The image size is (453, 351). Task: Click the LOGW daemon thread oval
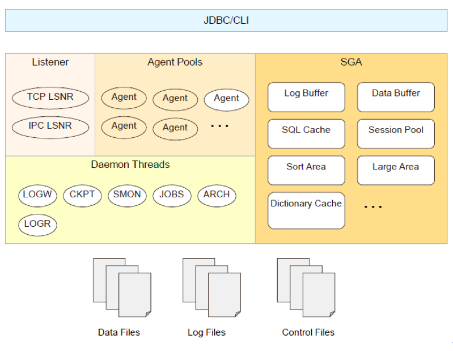(x=37, y=195)
